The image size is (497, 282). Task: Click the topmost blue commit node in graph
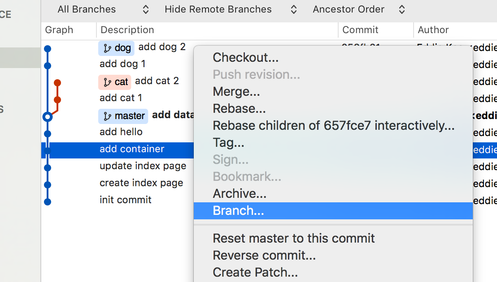point(48,48)
